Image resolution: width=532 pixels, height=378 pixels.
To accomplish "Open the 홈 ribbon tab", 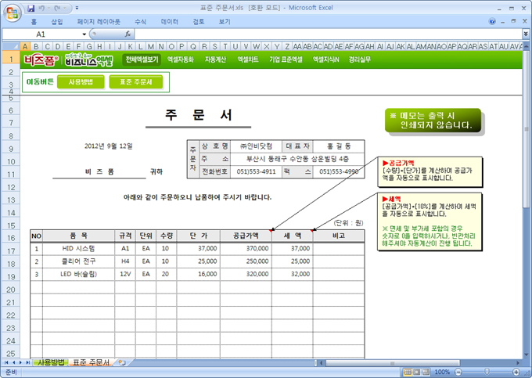I will pos(34,22).
